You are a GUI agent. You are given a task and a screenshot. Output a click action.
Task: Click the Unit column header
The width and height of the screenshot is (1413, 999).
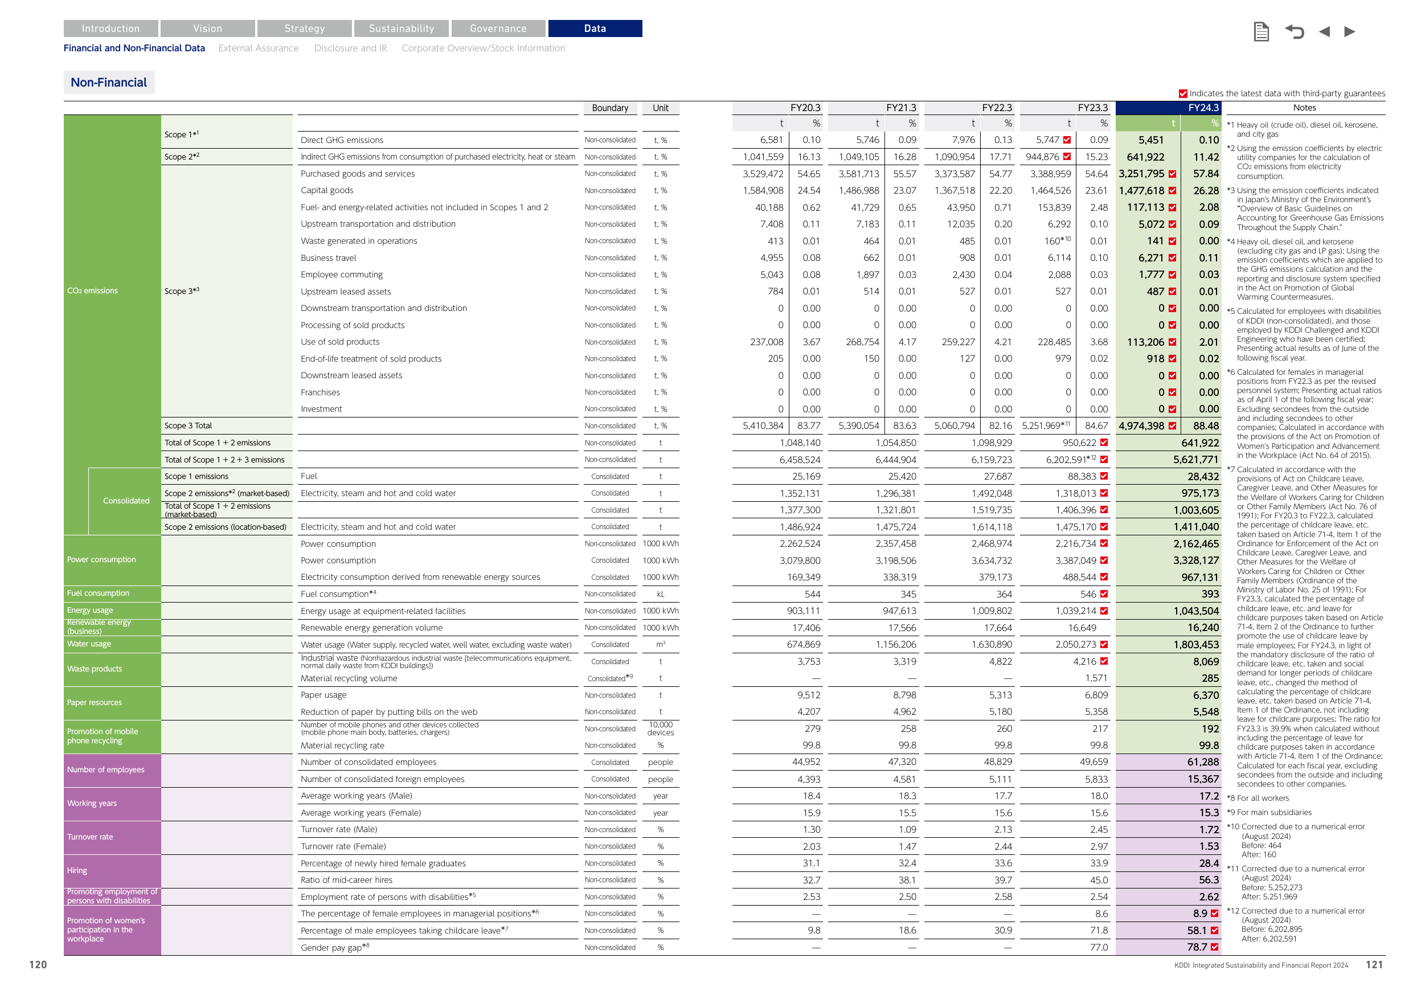pos(660,108)
